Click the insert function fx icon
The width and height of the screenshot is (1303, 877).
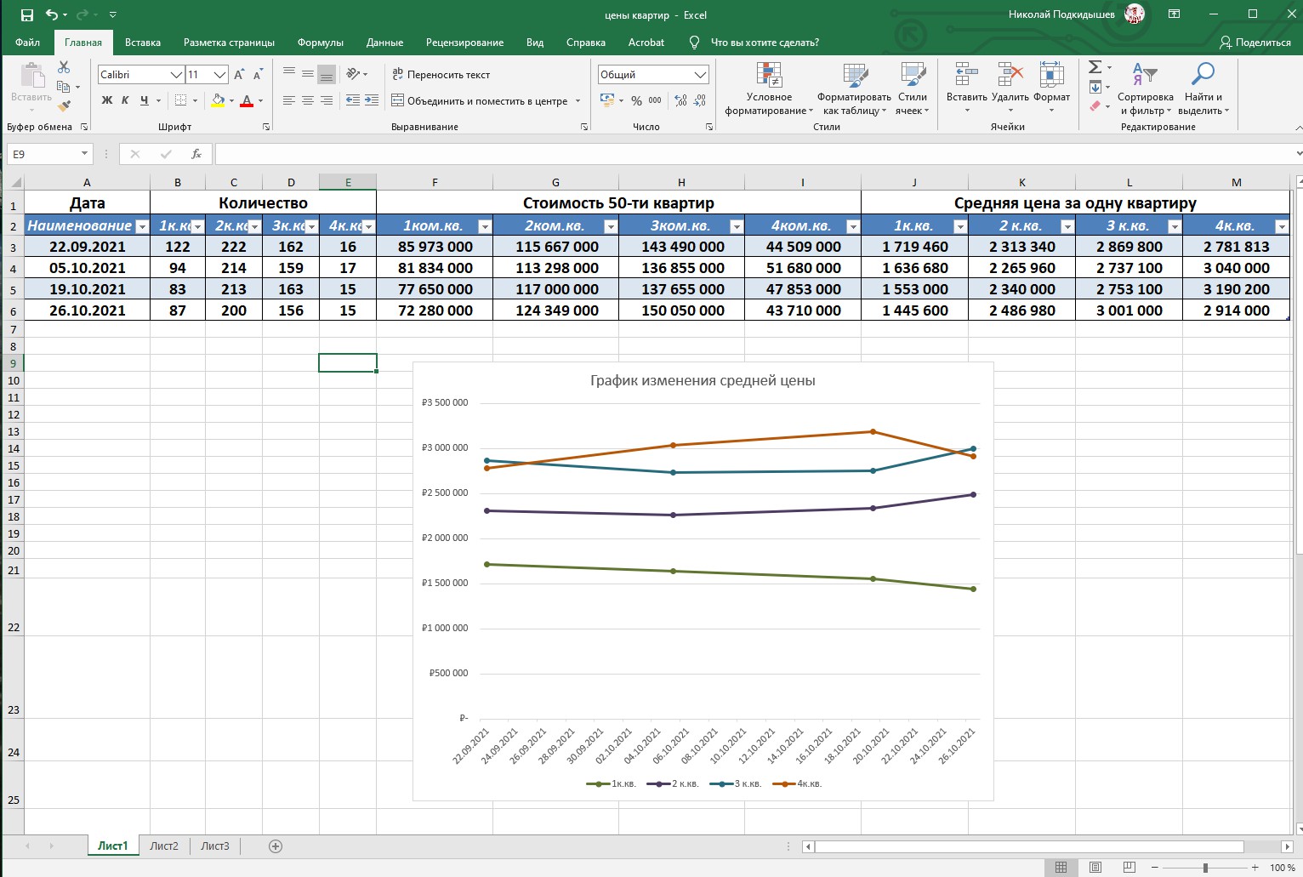[196, 154]
